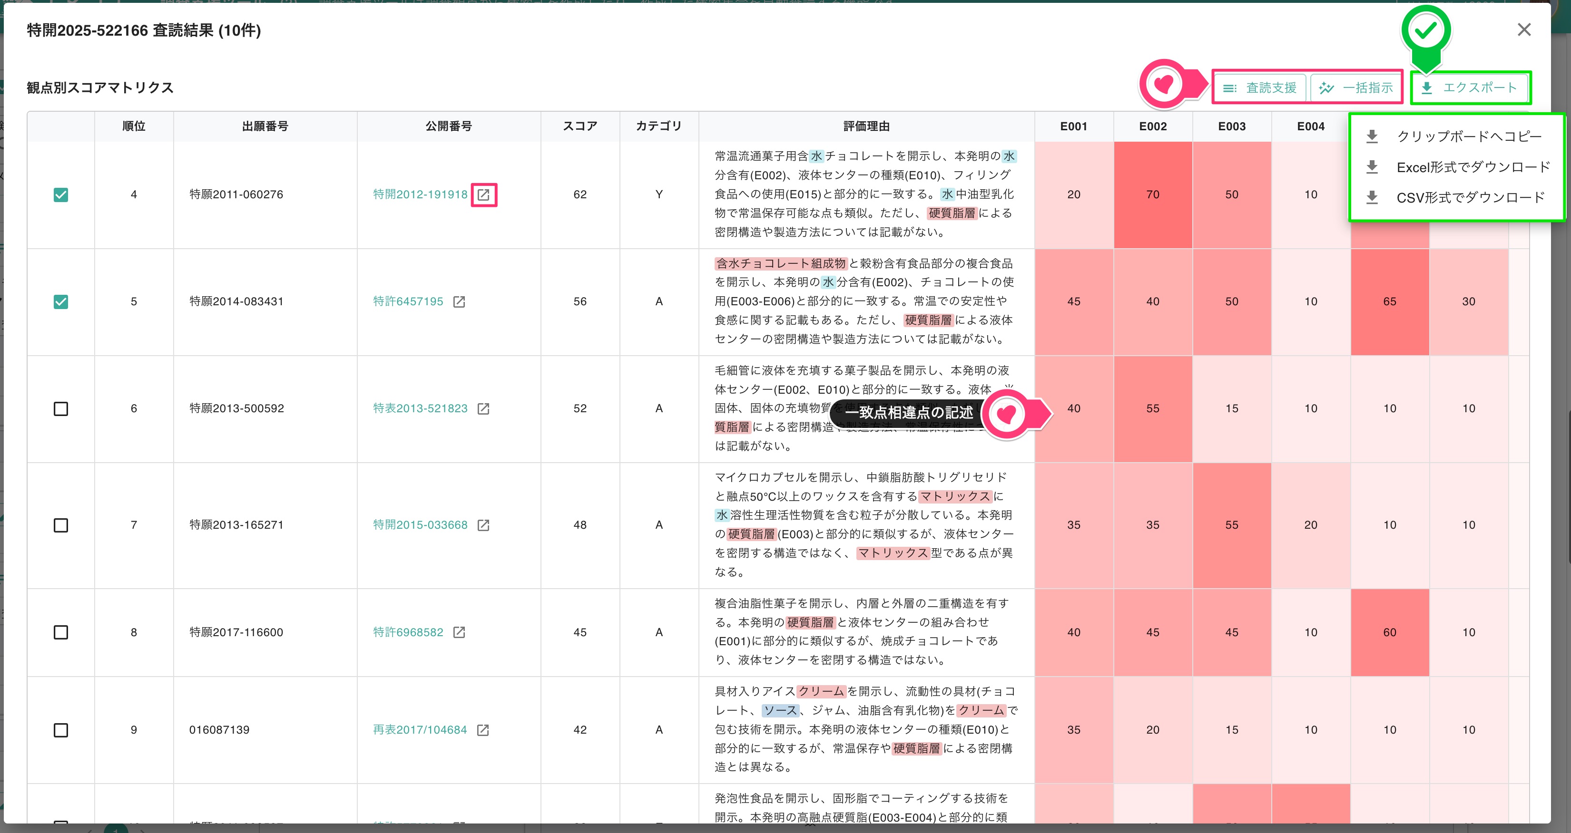Open external link icon beside 特表2013-521823

pyautogui.click(x=483, y=409)
